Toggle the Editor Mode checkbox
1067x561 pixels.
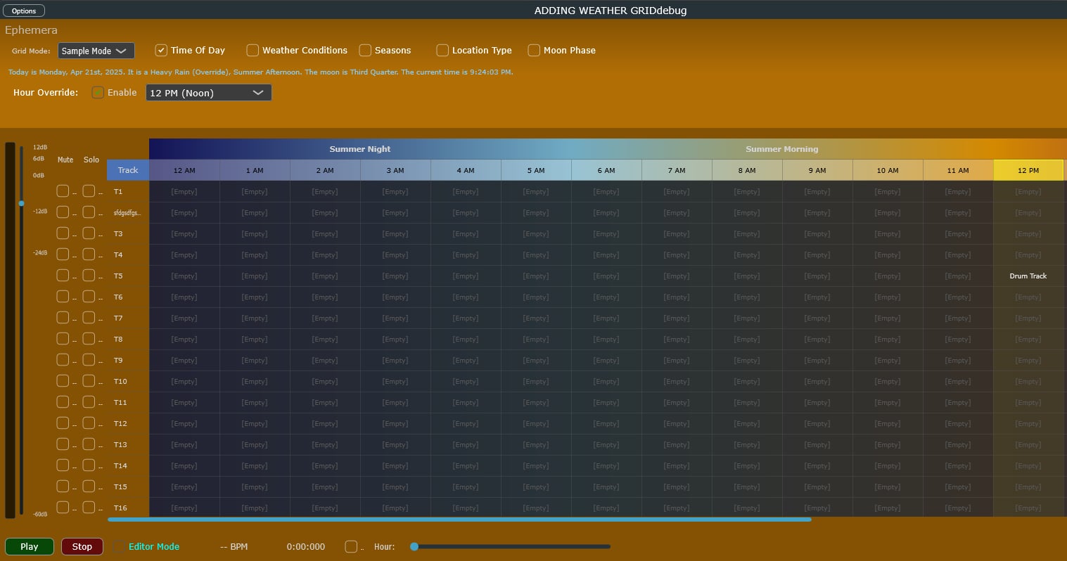click(120, 546)
